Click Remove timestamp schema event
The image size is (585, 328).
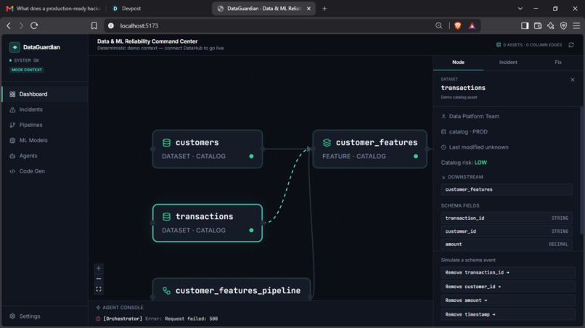[x=508, y=314]
